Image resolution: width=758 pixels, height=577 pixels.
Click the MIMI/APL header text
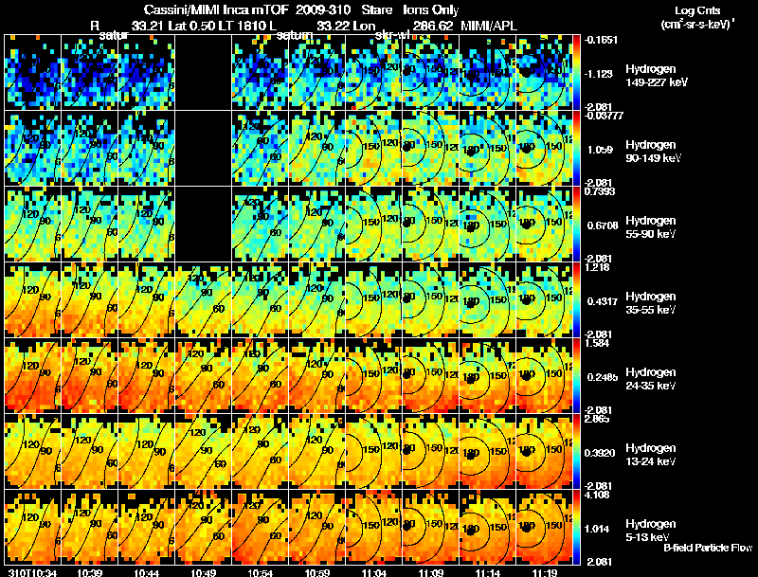click(x=488, y=26)
